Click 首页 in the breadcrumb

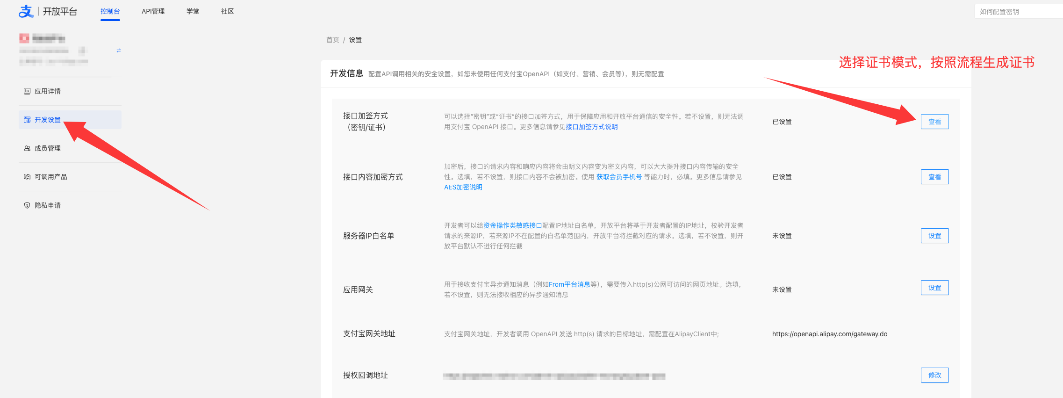pos(333,40)
